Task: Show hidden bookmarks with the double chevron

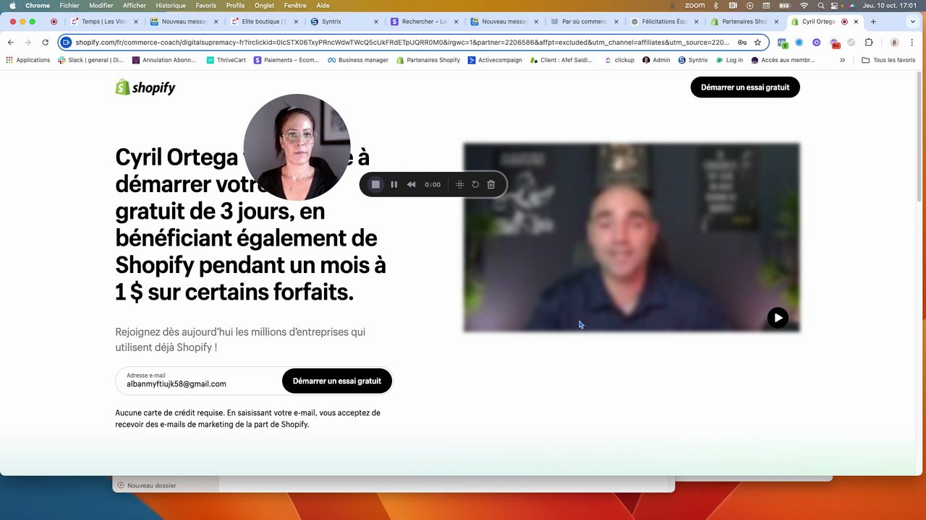Action: coord(842,60)
